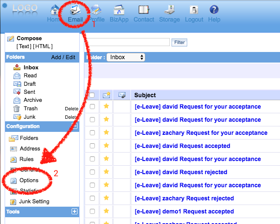This screenshot has width=280, height=224.
Task: Select Junk Setting in Configuration menu
Action: (34, 202)
